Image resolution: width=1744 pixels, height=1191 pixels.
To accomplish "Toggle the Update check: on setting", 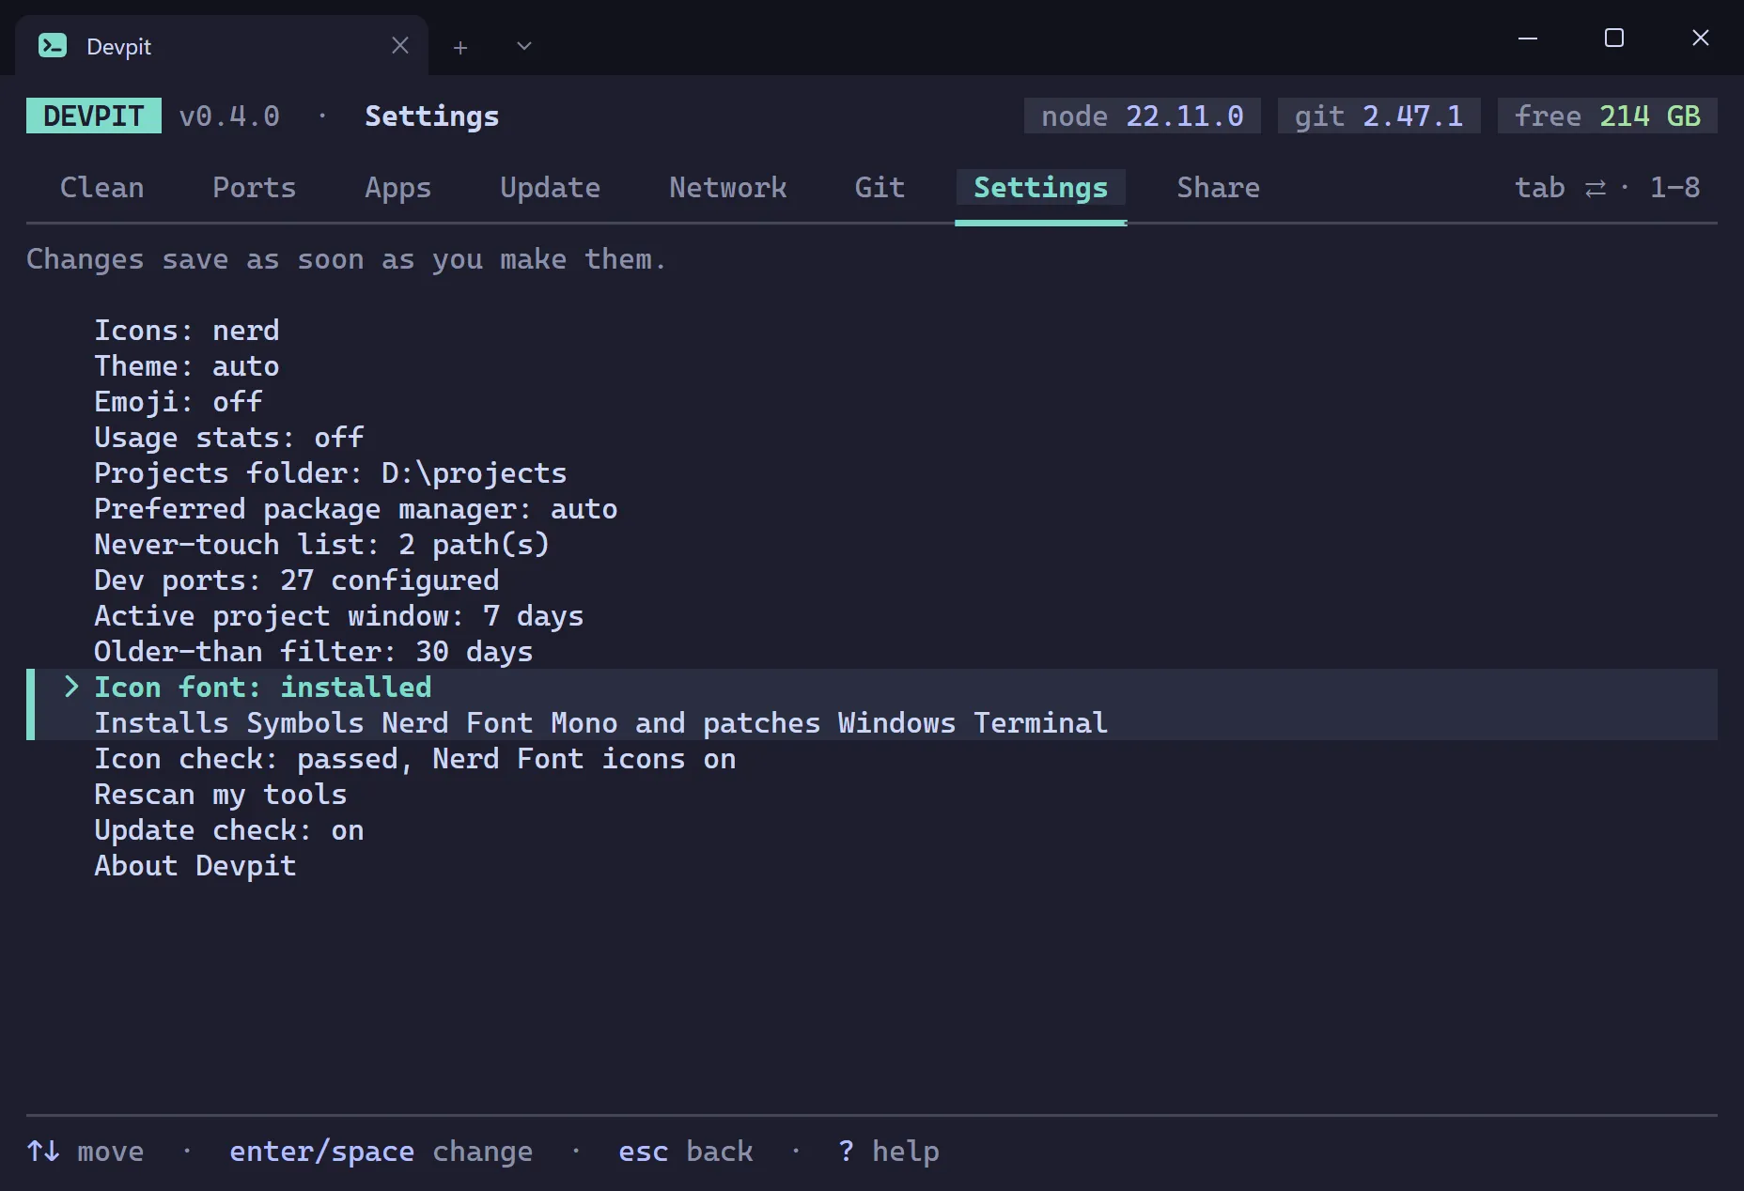I will click(x=229, y=830).
